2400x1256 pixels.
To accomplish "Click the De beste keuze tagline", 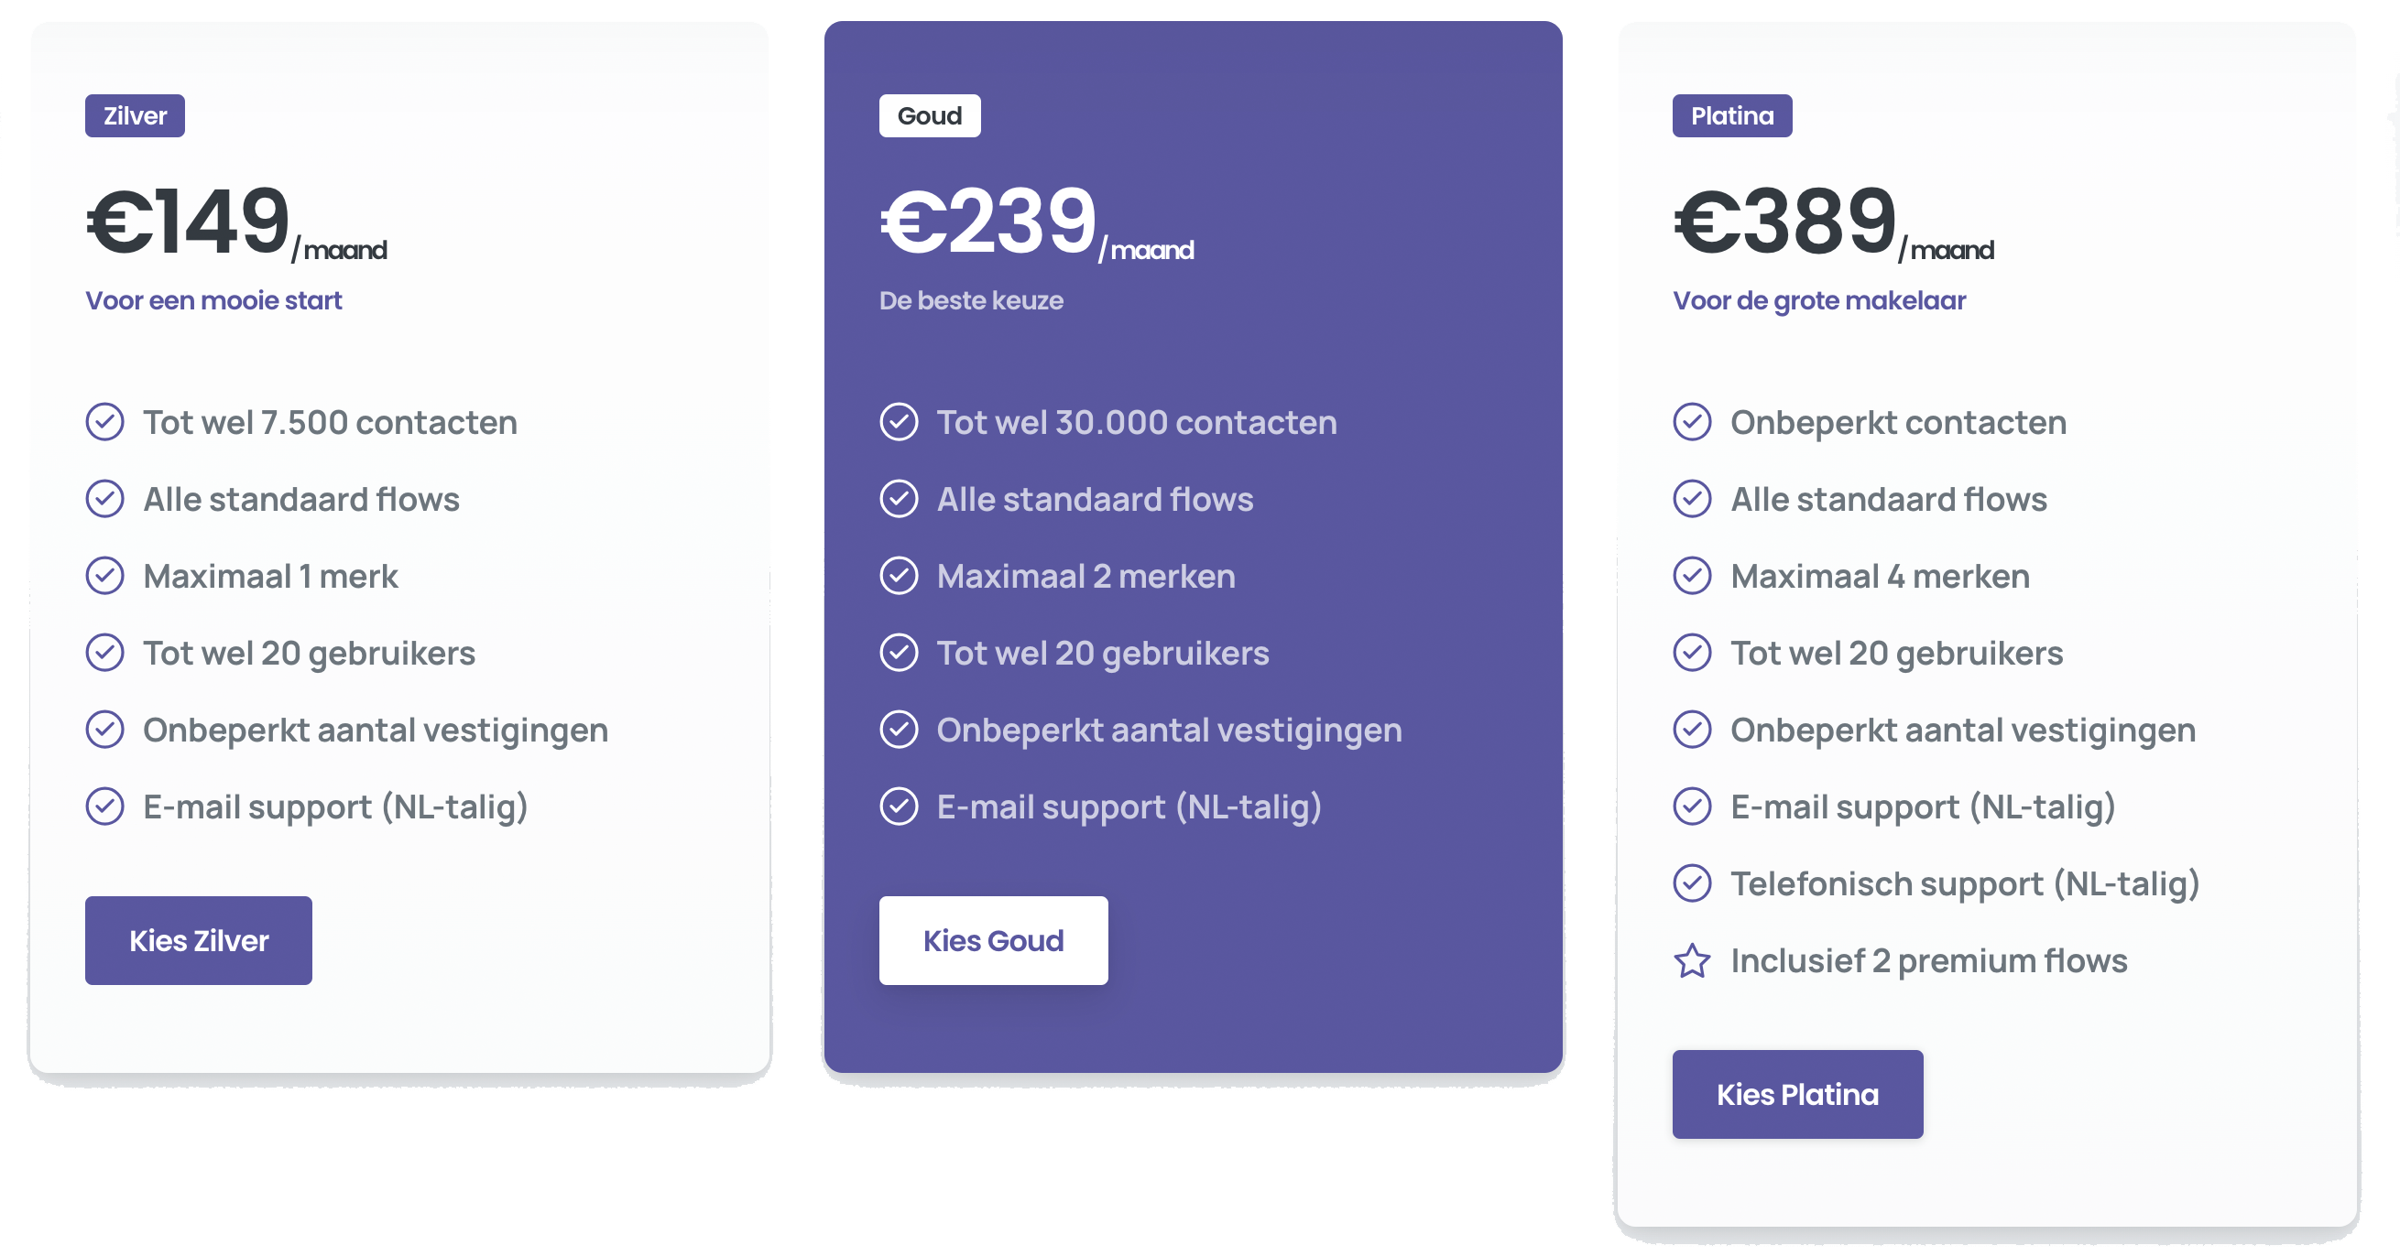I will 972,301.
